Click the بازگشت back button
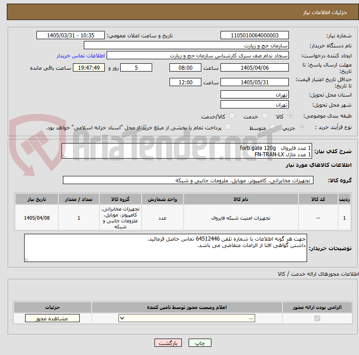 pyautogui.click(x=168, y=343)
